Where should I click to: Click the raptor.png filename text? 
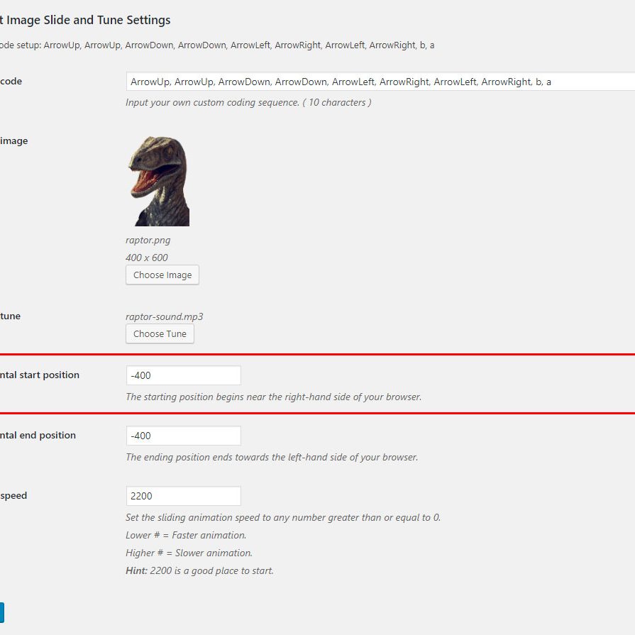pyautogui.click(x=148, y=240)
